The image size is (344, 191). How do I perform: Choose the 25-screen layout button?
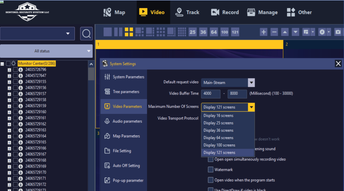[192, 32]
